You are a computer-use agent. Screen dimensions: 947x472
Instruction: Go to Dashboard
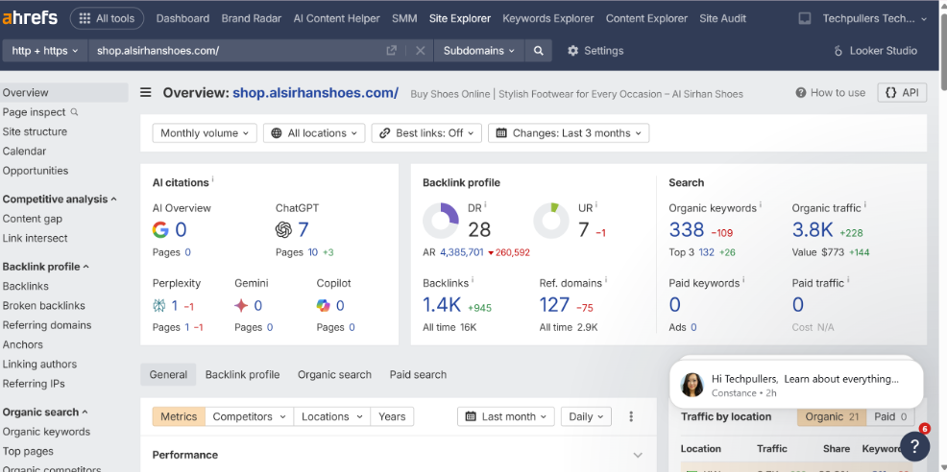(x=182, y=19)
